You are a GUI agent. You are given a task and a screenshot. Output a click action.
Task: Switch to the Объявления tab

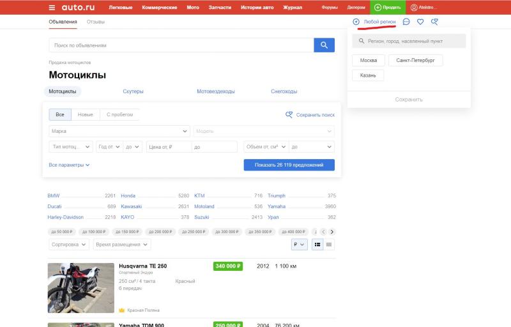(x=63, y=22)
